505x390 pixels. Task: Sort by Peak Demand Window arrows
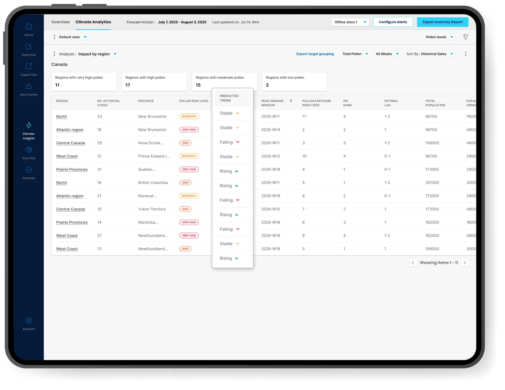click(x=291, y=101)
